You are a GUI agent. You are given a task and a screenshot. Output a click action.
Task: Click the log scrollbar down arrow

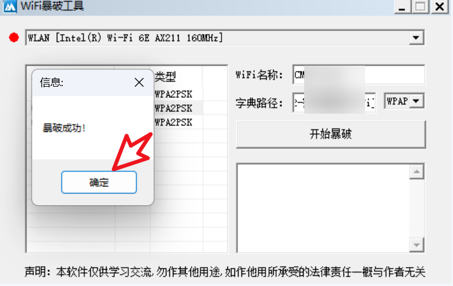(417, 245)
